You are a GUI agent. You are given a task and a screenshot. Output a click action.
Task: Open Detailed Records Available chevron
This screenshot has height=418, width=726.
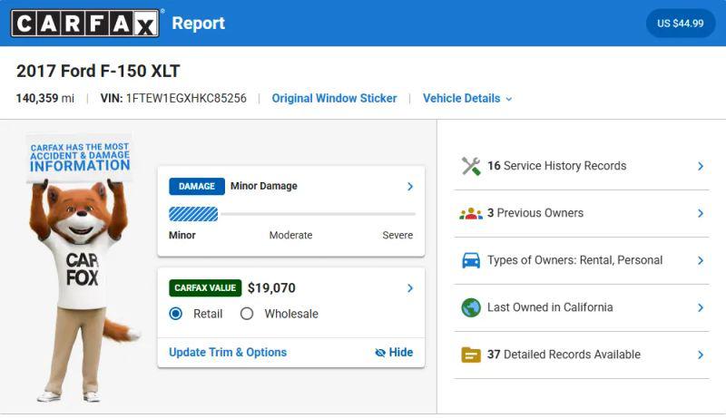[701, 355]
